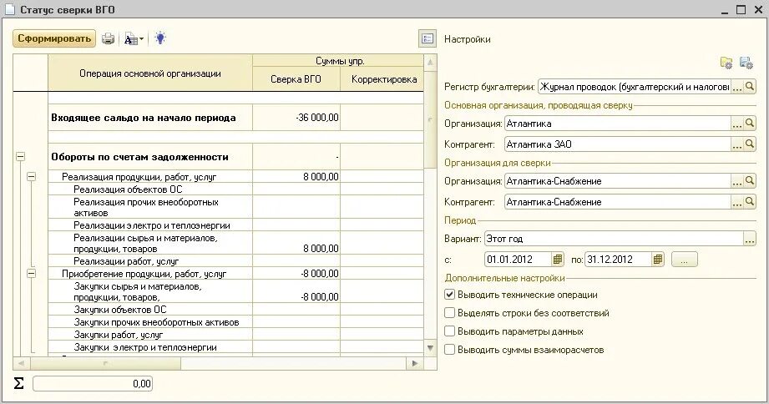Select the Сверка ВГО column header
This screenshot has width=769, height=404.
[296, 79]
